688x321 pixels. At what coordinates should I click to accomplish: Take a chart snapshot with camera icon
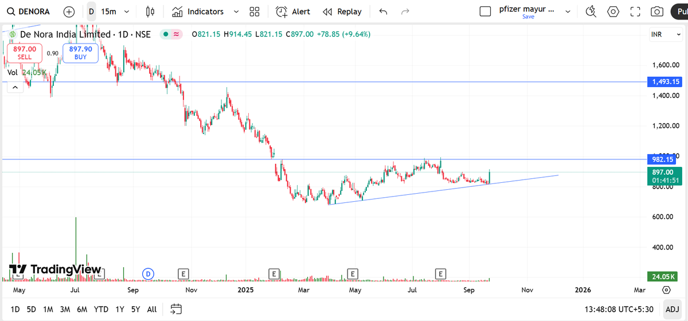point(657,11)
